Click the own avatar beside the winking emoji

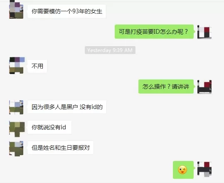click(204, 169)
